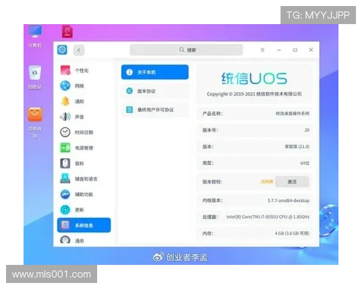Screen dimensions: 362x289
Task: Maximize the Control Center window
Action: click(x=295, y=50)
